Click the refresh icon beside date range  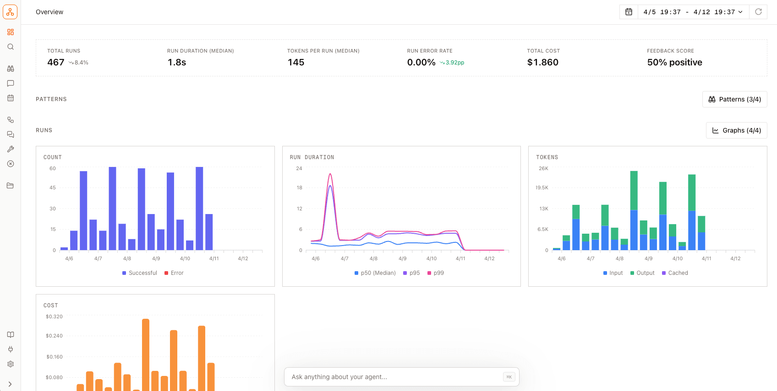point(758,12)
